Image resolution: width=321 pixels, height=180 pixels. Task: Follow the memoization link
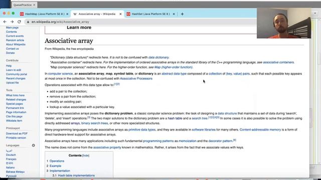pos(187,141)
